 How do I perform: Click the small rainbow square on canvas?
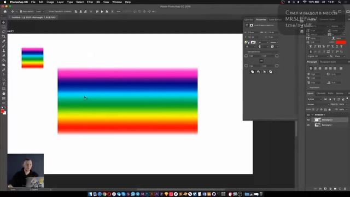(x=33, y=58)
